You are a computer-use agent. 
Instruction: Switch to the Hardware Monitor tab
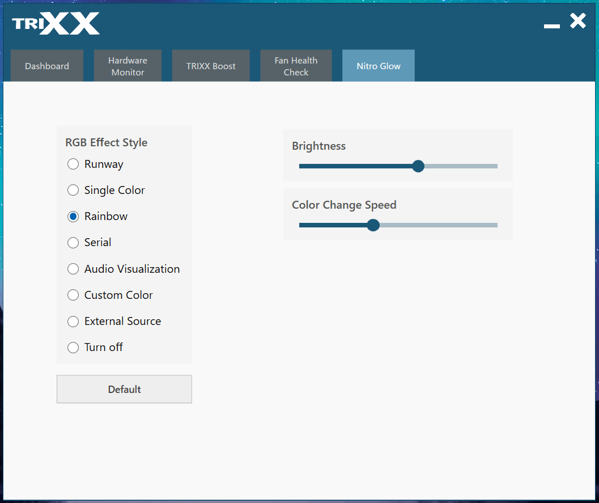click(128, 66)
